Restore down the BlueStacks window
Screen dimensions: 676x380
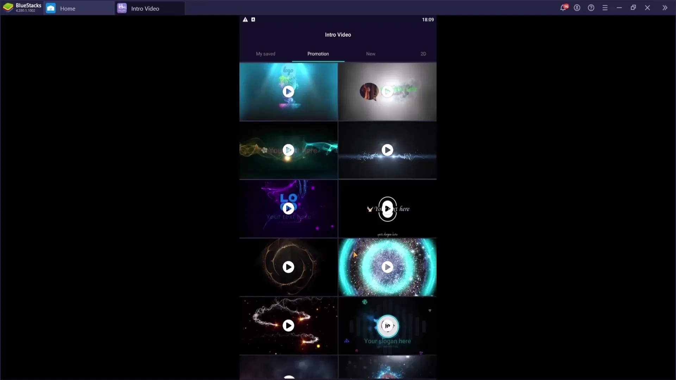633,7
